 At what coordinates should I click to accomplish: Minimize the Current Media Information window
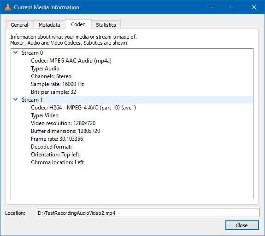[212, 7]
